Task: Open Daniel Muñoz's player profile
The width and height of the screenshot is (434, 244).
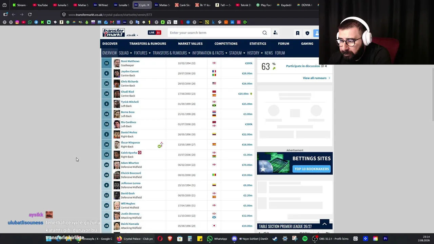Action: click(x=129, y=133)
